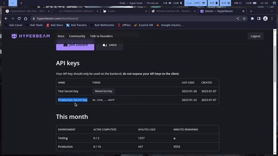Select the Test Secret Key name
This screenshot has height=156, width=278.
[68, 91]
